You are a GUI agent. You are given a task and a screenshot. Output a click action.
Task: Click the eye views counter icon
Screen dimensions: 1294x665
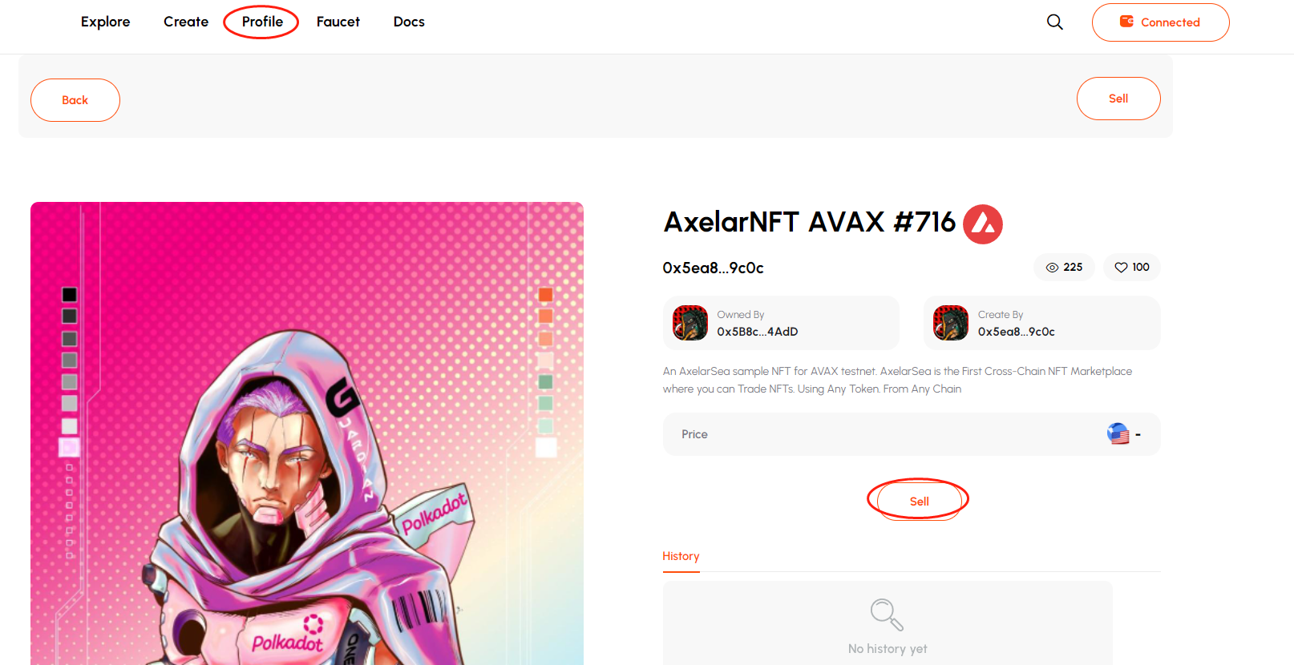[x=1052, y=268]
